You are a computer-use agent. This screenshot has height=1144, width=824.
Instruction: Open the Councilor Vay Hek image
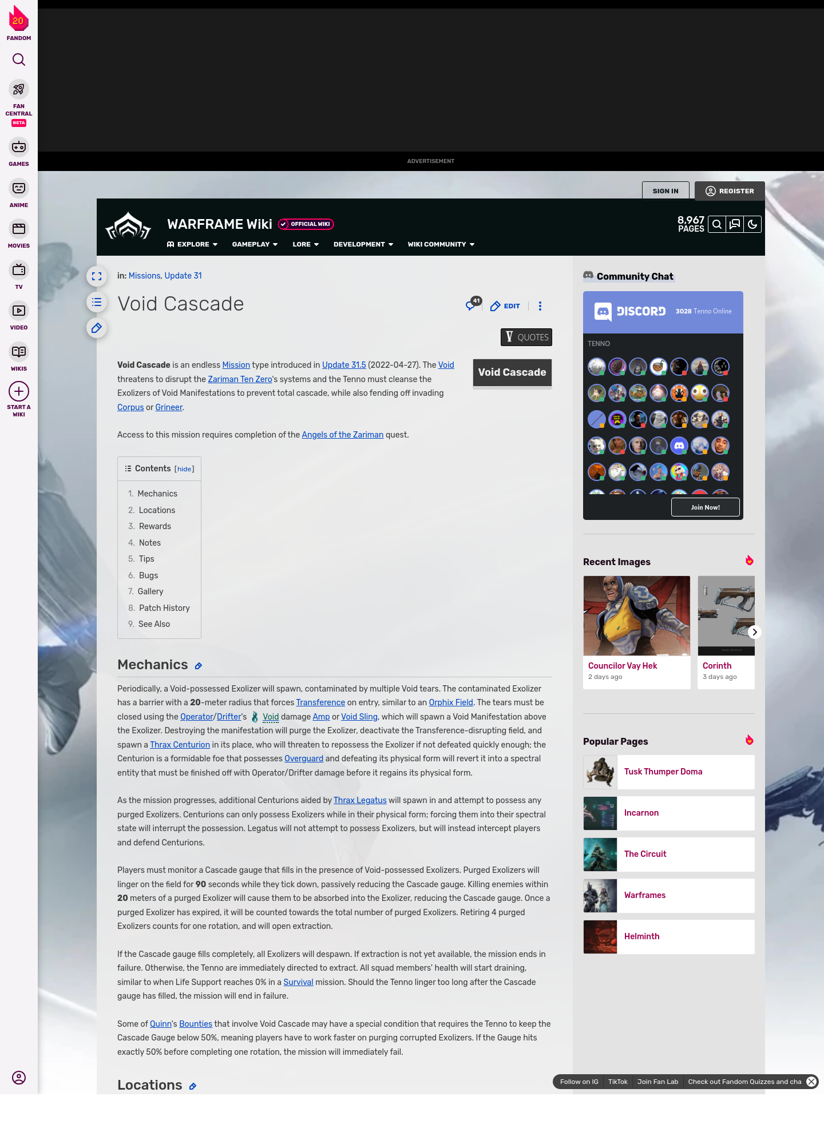(x=637, y=615)
